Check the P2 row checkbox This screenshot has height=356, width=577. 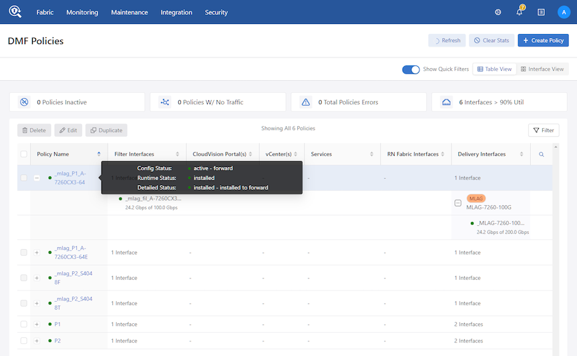24,341
